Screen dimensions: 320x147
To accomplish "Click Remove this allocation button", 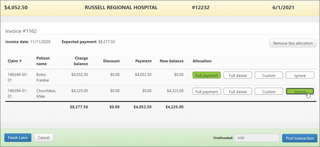I will pyautogui.click(x=293, y=44).
